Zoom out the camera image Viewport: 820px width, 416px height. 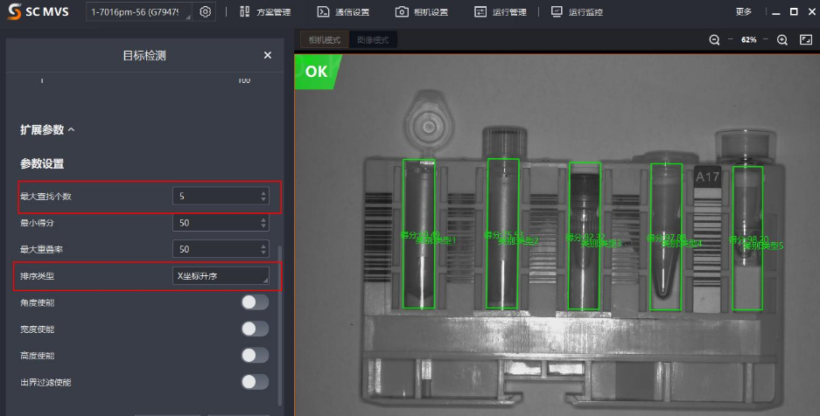click(x=714, y=40)
